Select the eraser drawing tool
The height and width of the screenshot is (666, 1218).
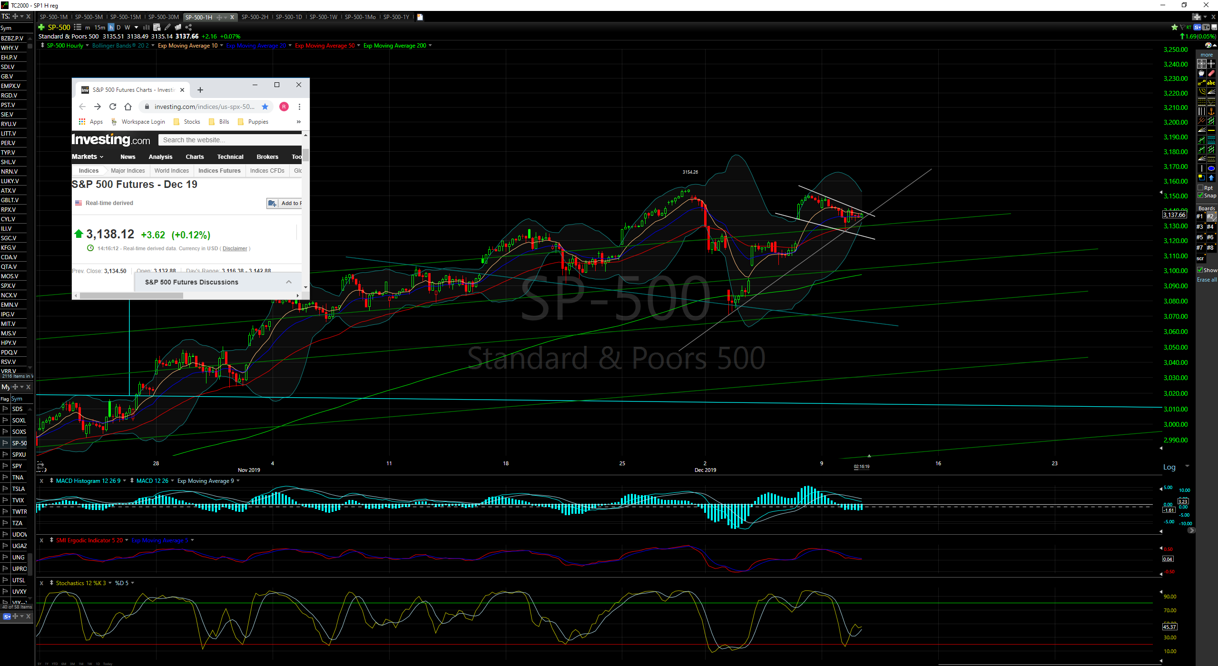(x=1211, y=73)
